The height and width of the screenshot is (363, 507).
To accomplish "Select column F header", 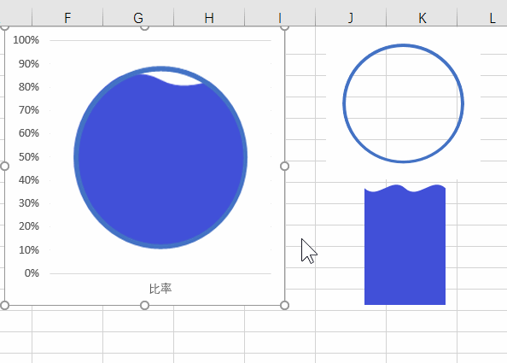I will coord(67,17).
